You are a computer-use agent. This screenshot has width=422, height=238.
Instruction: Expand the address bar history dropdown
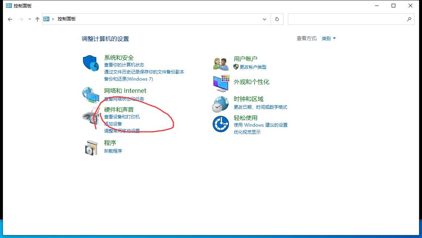click(264, 19)
